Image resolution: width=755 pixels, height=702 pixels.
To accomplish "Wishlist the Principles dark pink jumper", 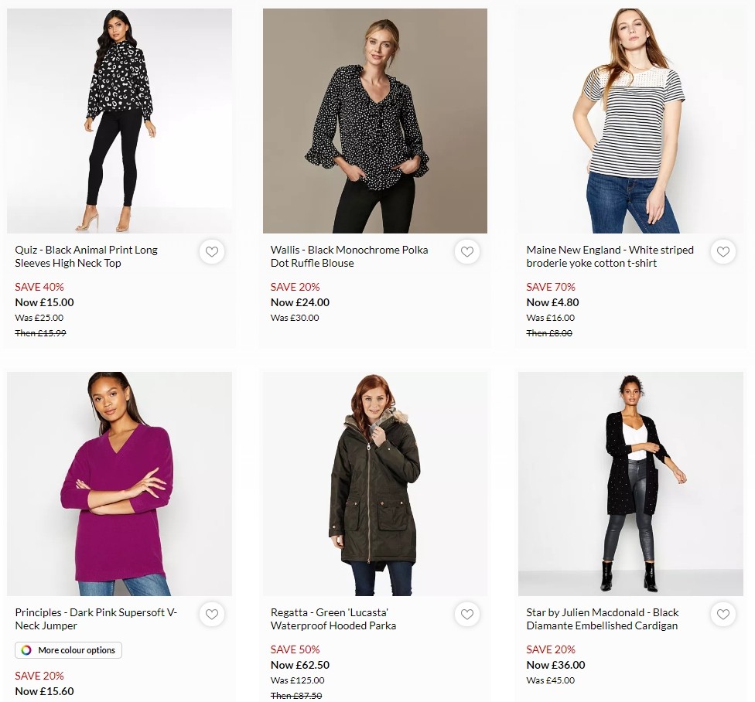I will coord(211,615).
